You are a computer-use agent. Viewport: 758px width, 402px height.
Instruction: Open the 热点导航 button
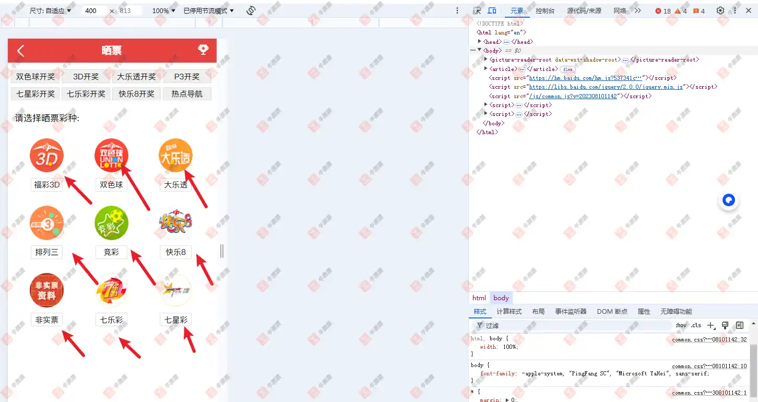coord(187,94)
